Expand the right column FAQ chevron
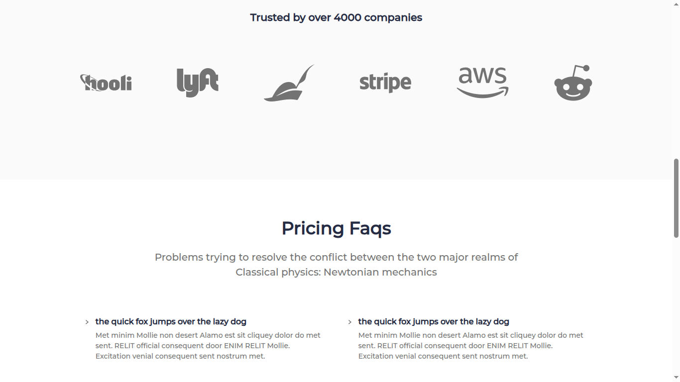The height and width of the screenshot is (382, 680). pyautogui.click(x=350, y=322)
